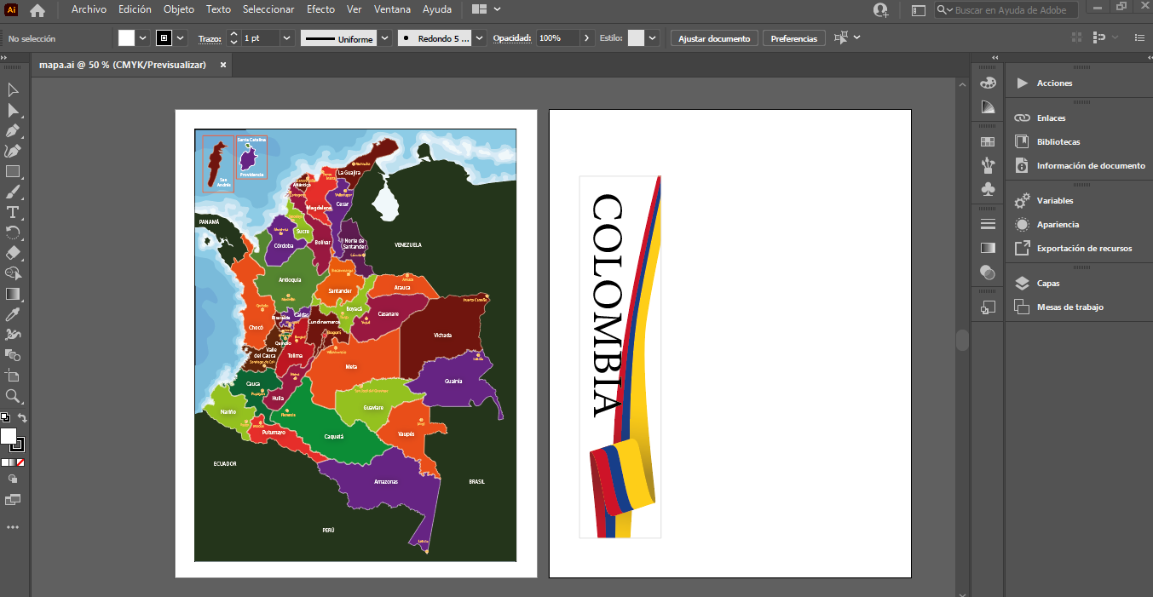The height and width of the screenshot is (597, 1153).
Task: Swap fill and stroke colors
Action: pyautogui.click(x=22, y=418)
